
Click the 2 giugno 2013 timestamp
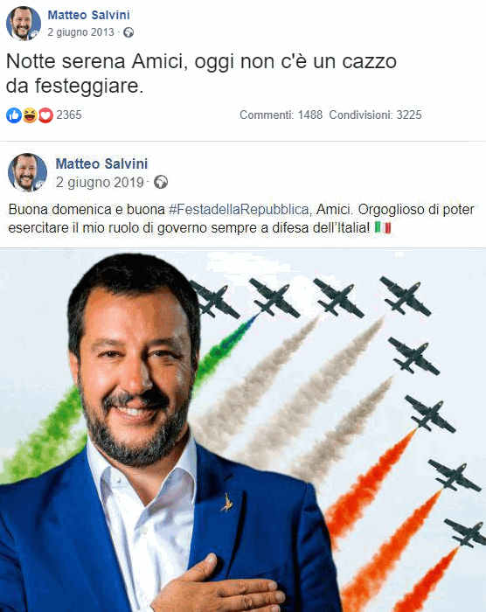coord(80,32)
